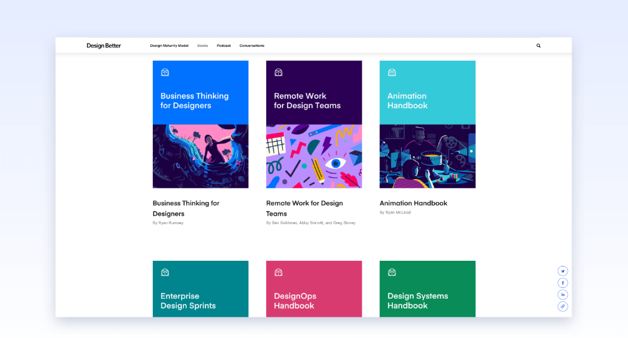Image resolution: width=628 pixels, height=338 pixels.
Task: Open the Podcast nav item
Action: (224, 46)
